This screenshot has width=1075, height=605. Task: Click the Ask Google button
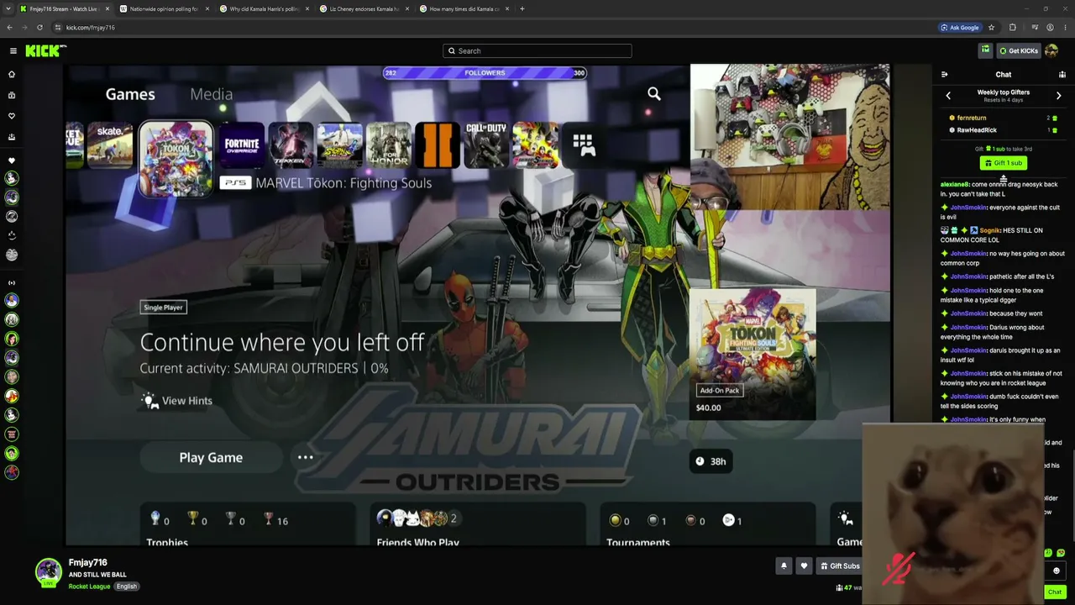pos(959,27)
